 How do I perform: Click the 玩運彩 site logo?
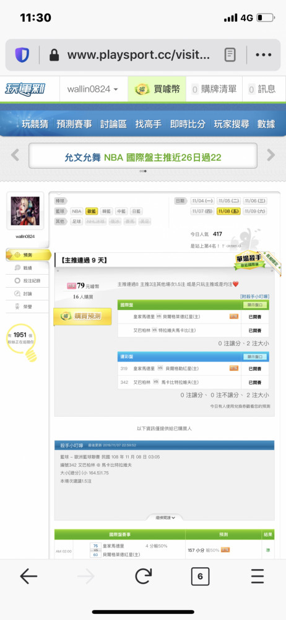coord(25,89)
